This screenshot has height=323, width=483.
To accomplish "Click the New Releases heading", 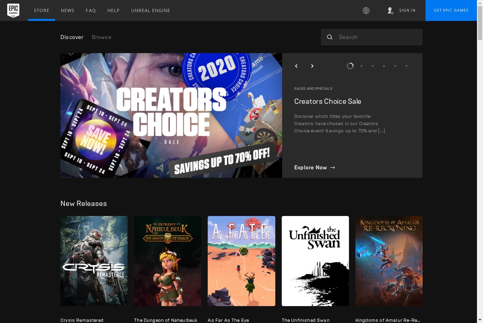I will 84,204.
